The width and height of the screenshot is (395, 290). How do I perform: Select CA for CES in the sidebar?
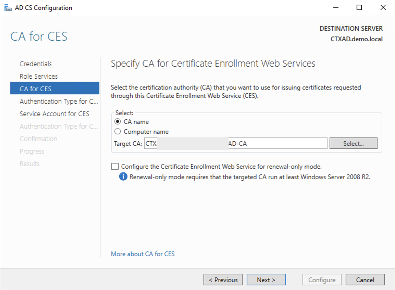[35, 89]
